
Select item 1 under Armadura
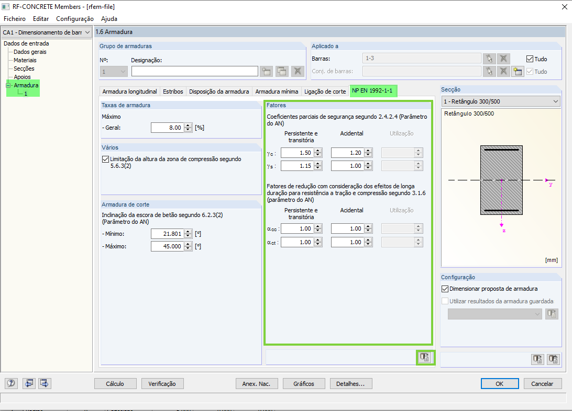(x=26, y=94)
